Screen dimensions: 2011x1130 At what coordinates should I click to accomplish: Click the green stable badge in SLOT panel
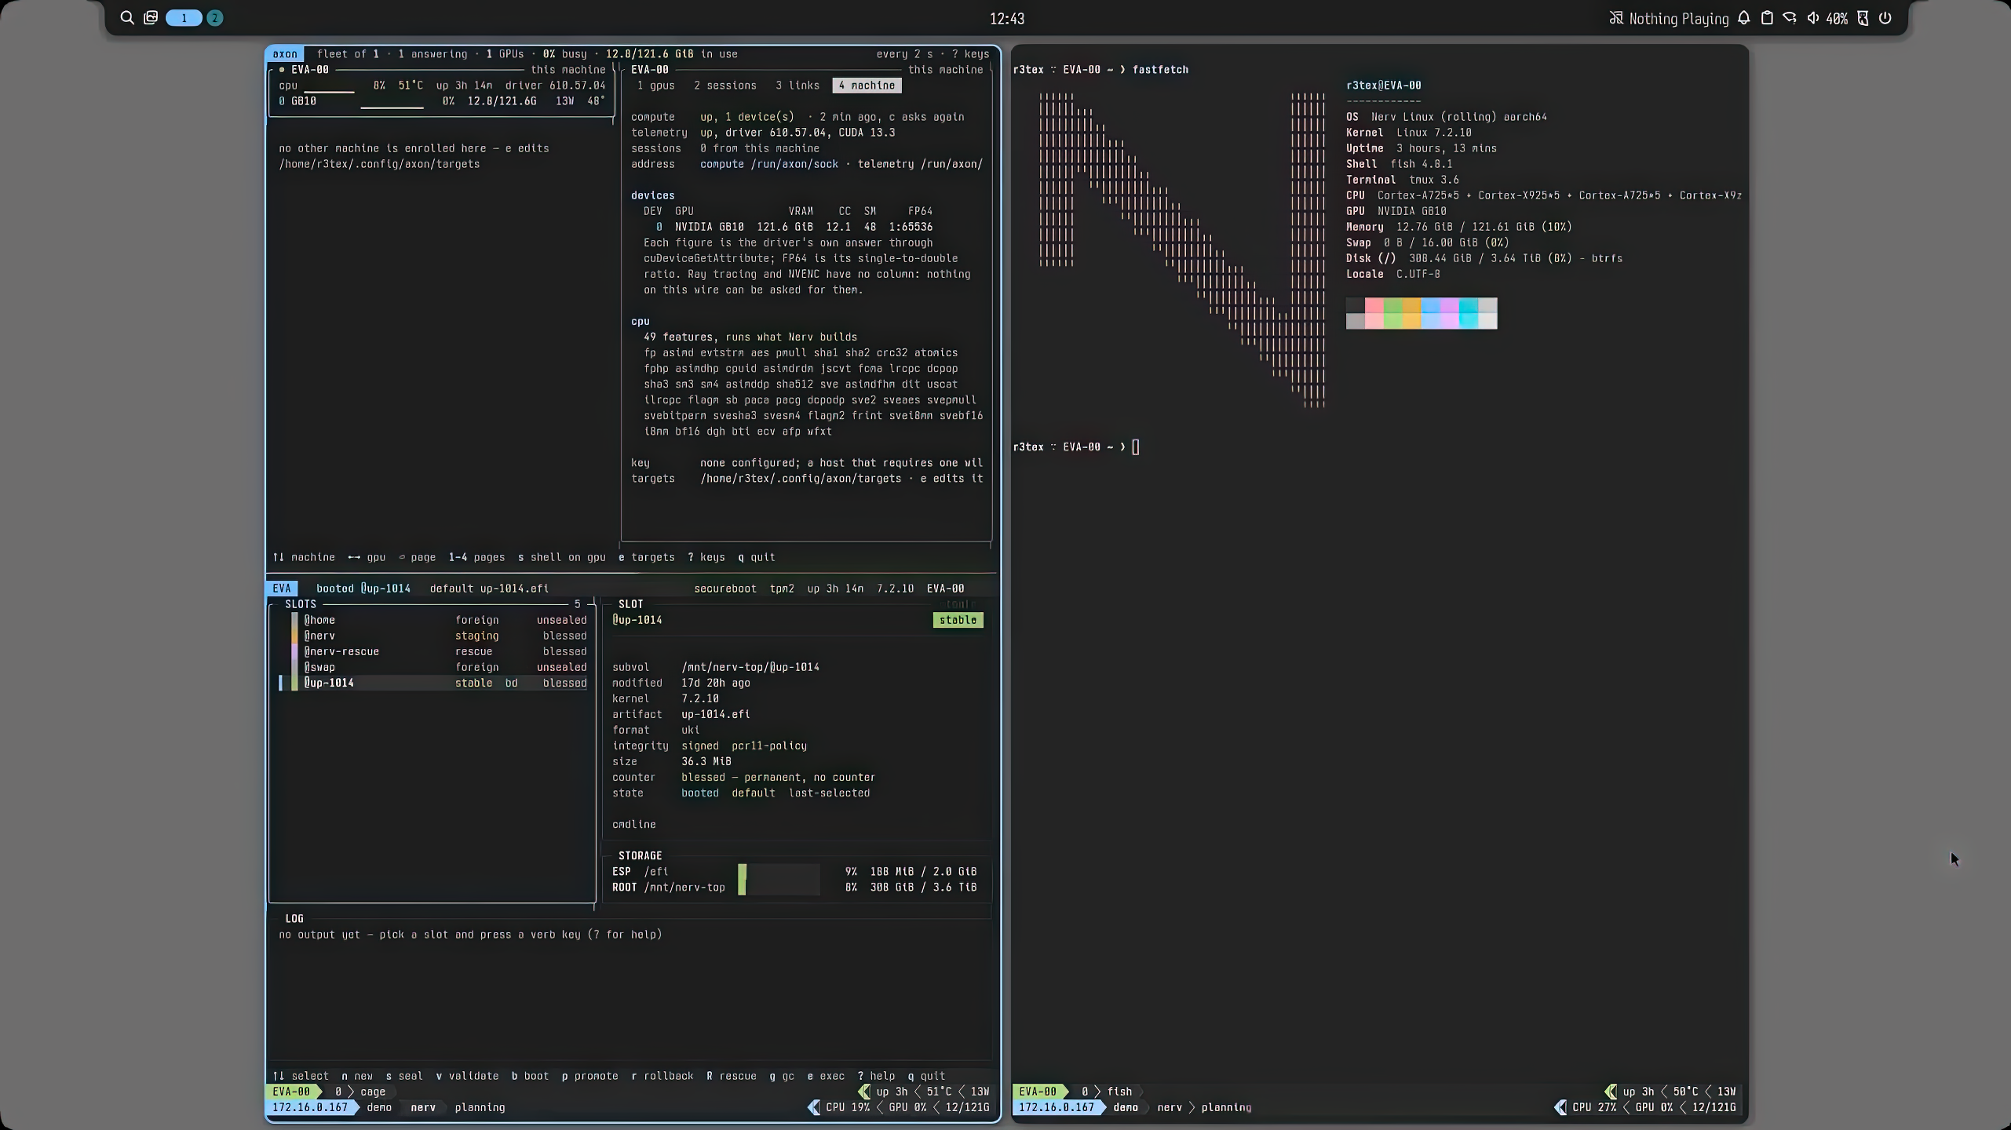[958, 620]
